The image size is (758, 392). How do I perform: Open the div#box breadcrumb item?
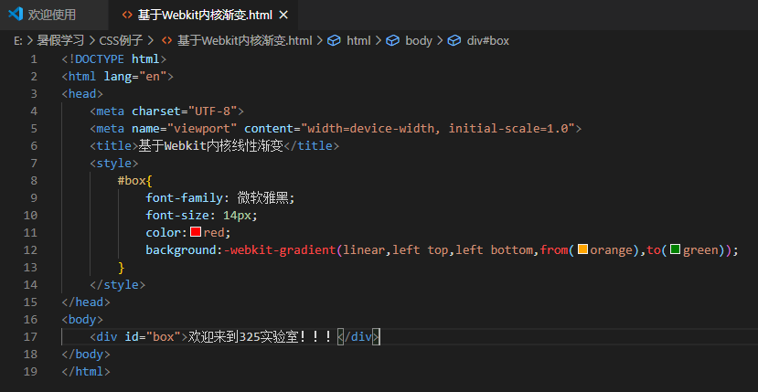tap(487, 41)
